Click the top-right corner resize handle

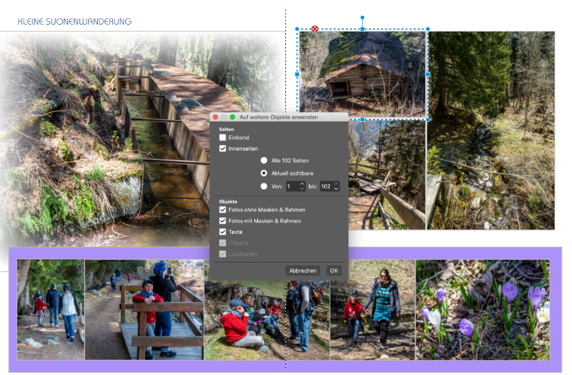(x=428, y=29)
